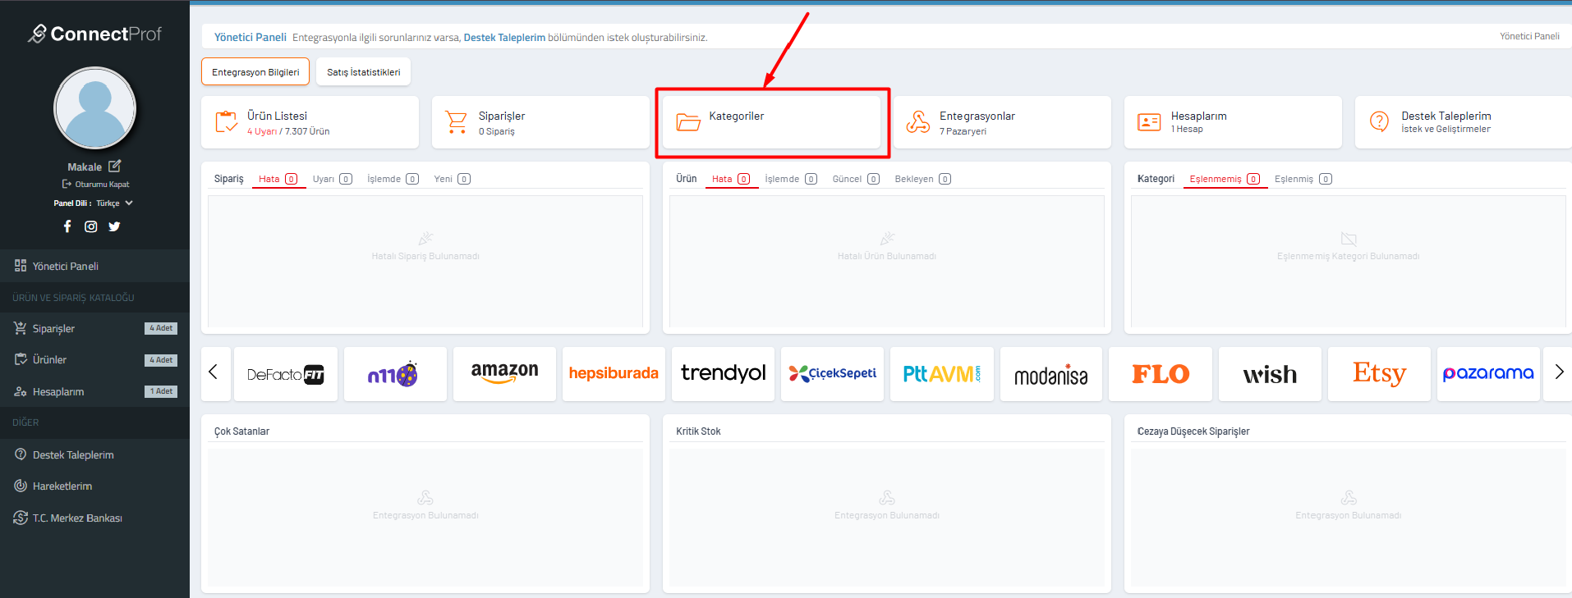This screenshot has width=1572, height=598.
Task: Click the Ürünler clipboard icon in the sidebar
Action: coord(21,359)
